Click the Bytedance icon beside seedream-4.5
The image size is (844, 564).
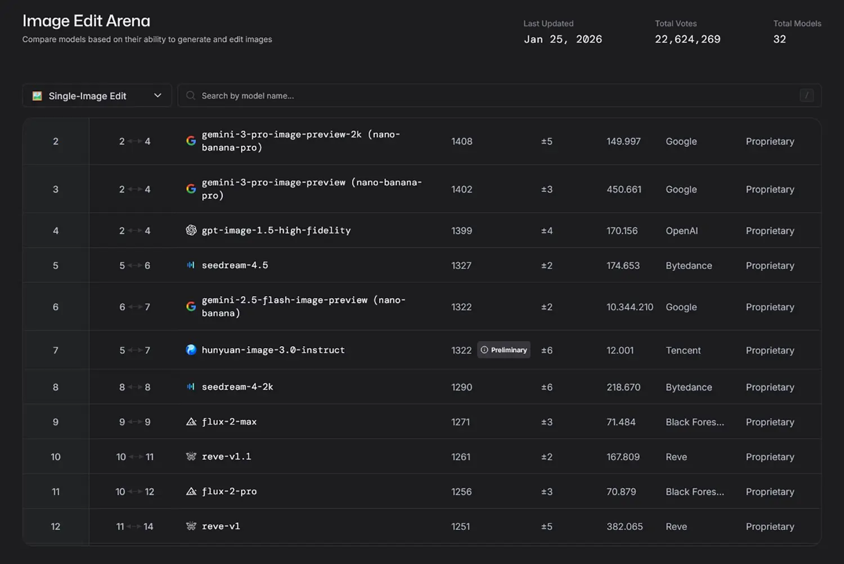pos(191,265)
